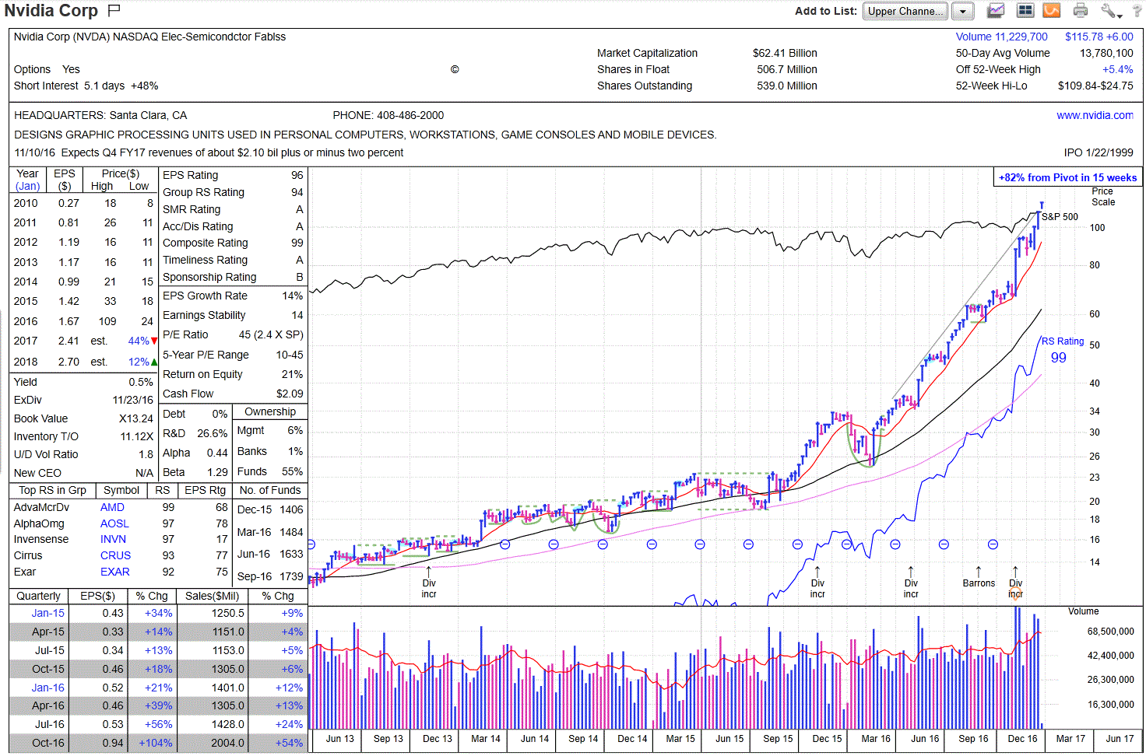Click the Mar 17 timeline label

(1070, 739)
